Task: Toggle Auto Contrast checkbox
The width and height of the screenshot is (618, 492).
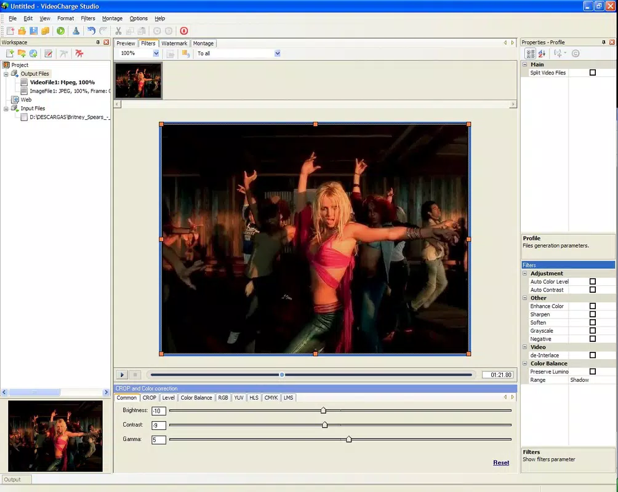Action: click(x=592, y=290)
